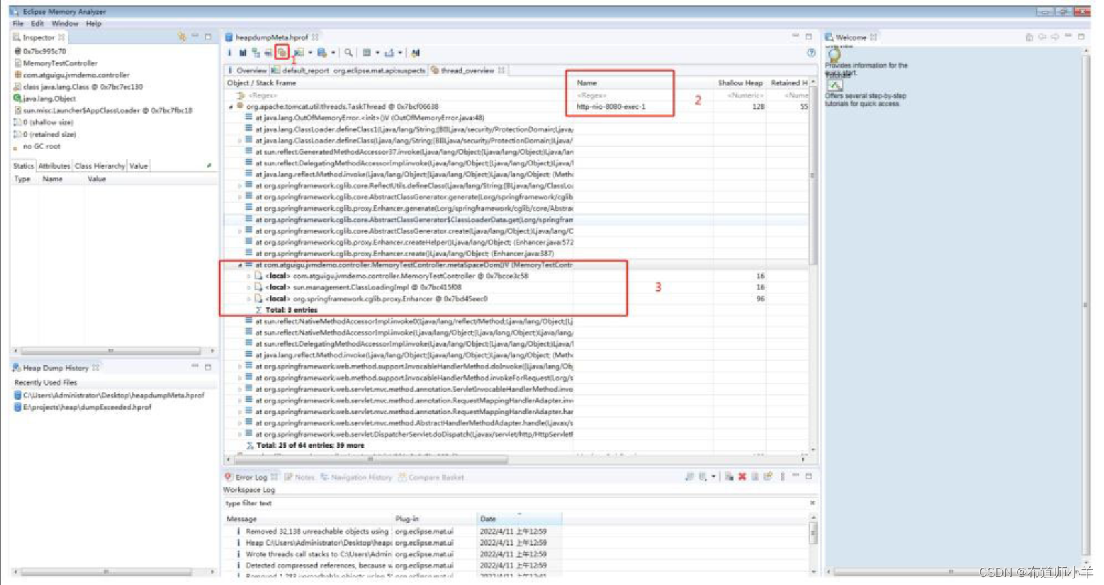
Task: Click the Export toolbar icon
Action: (x=389, y=52)
